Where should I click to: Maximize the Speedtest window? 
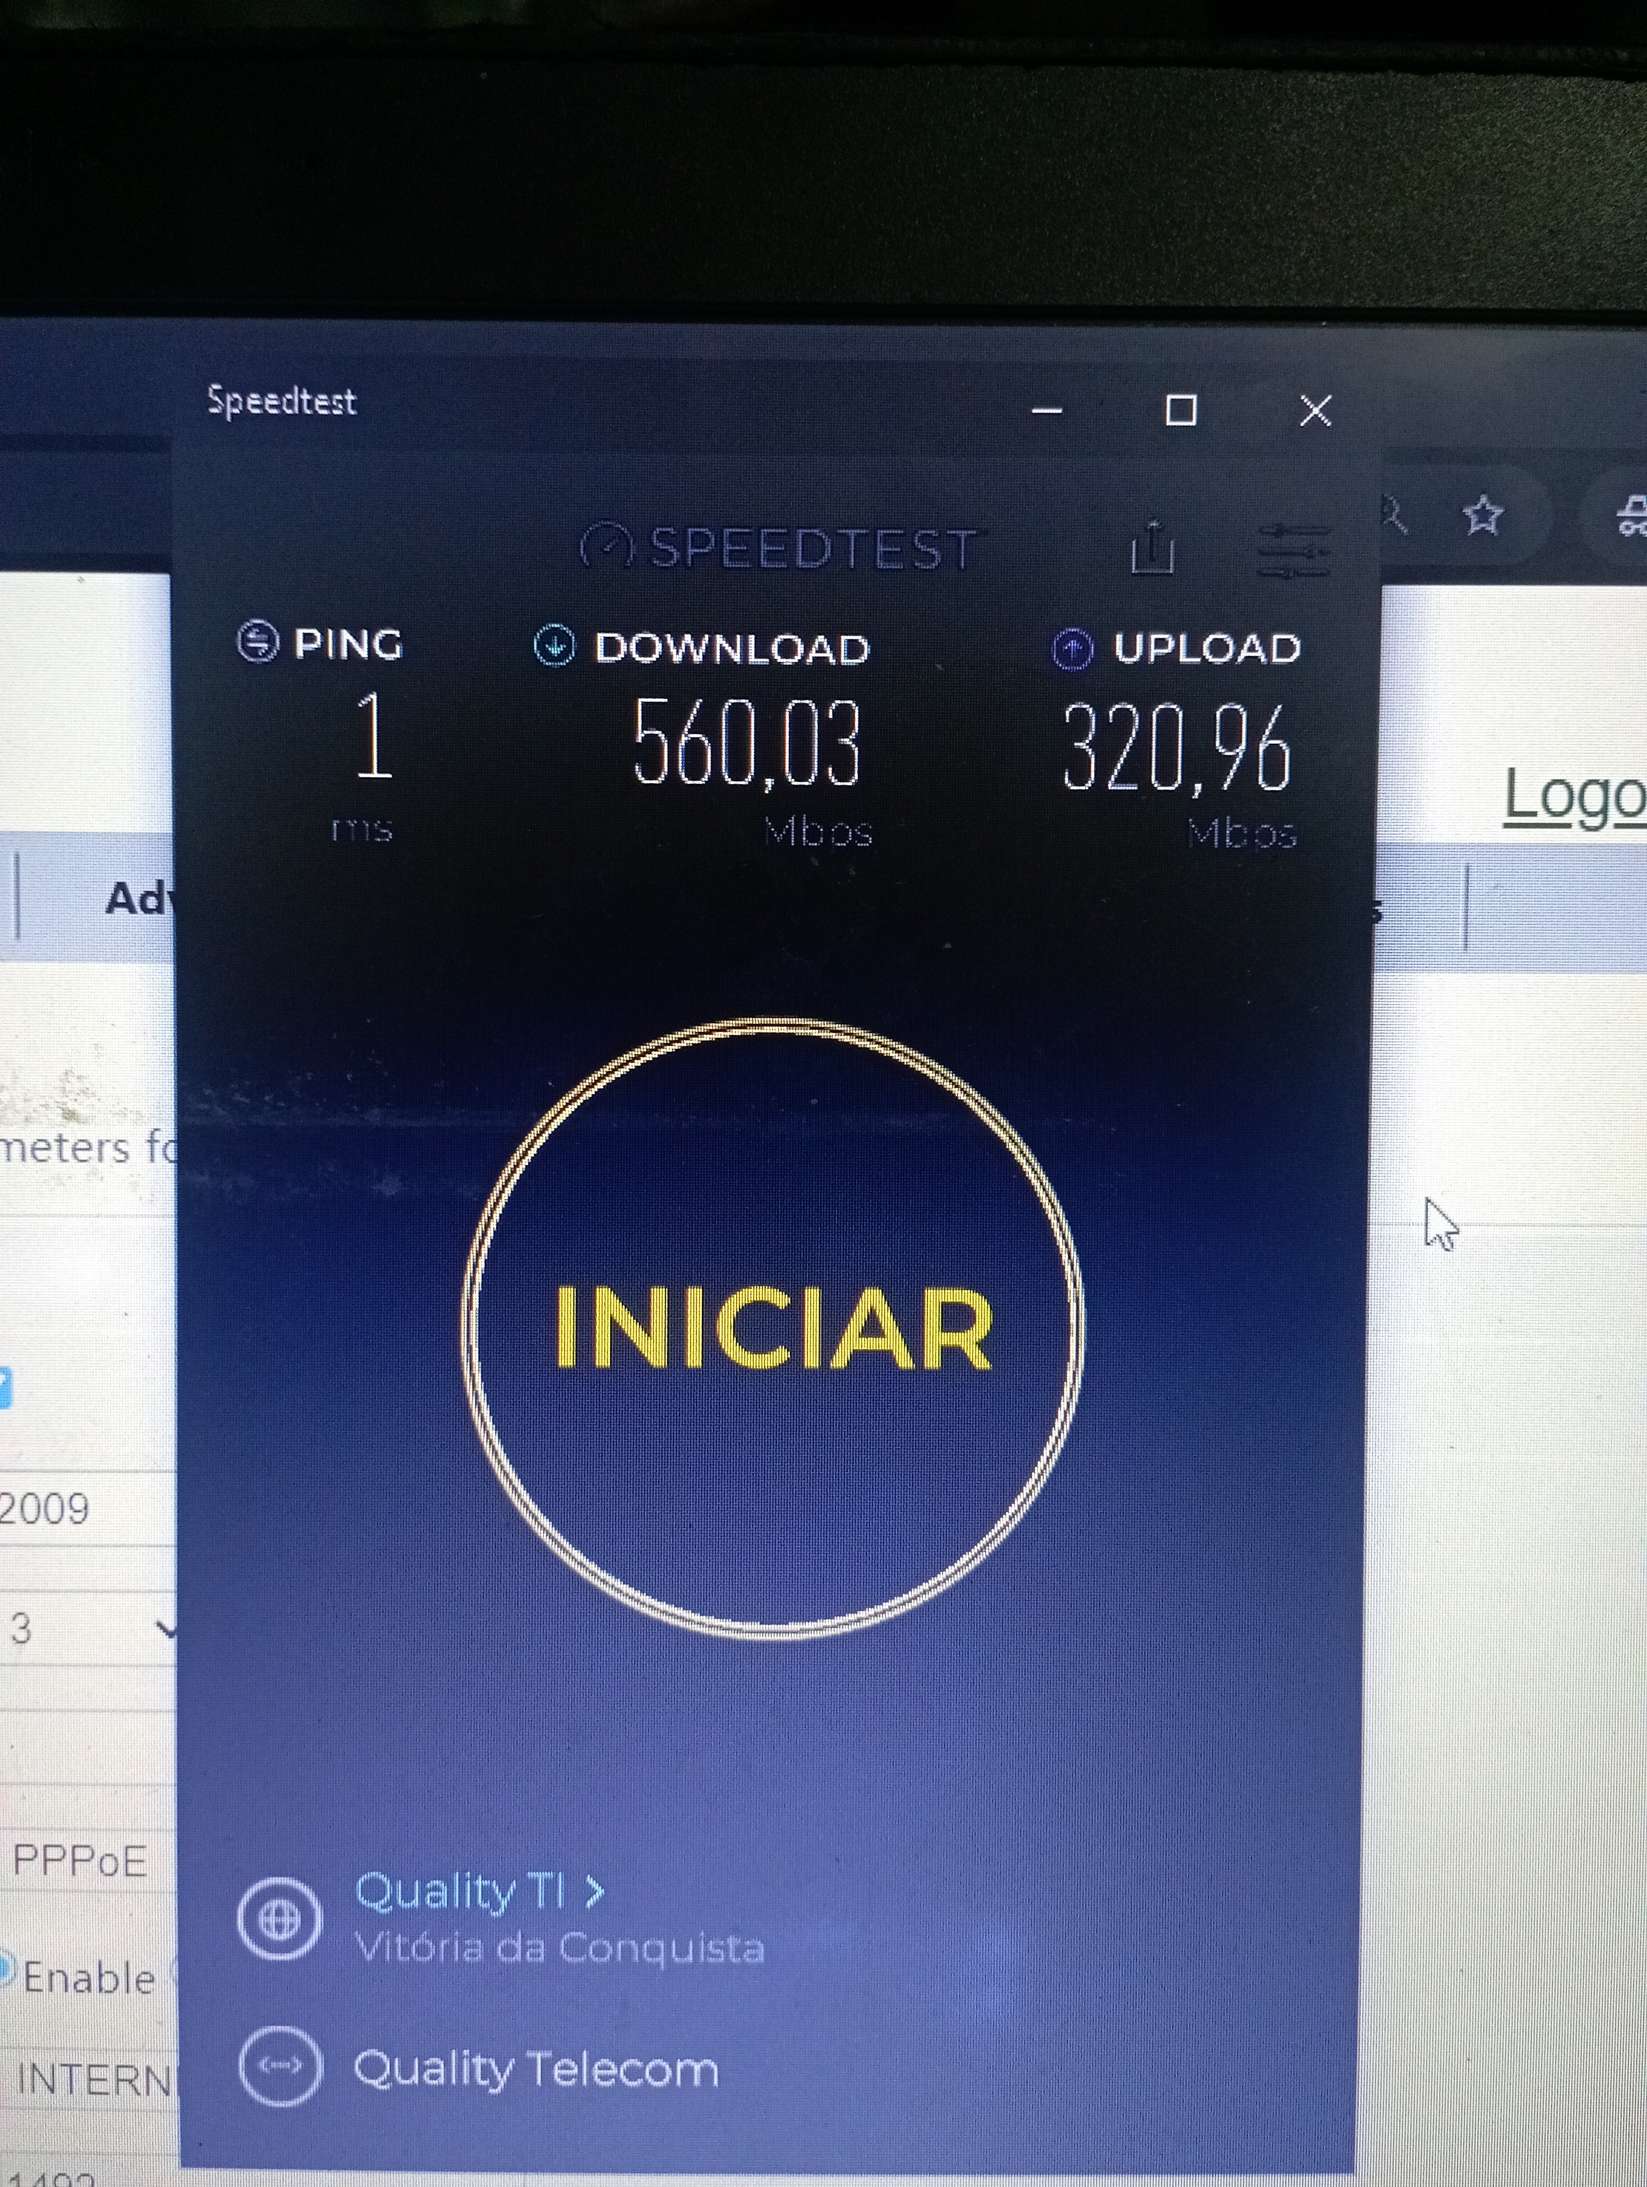click(1181, 410)
